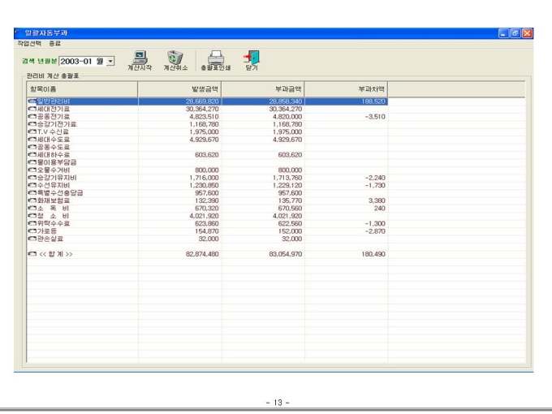The width and height of the screenshot is (552, 414).
Task: Open the 검색 년월분 dropdown arrow
Action: click(x=110, y=61)
